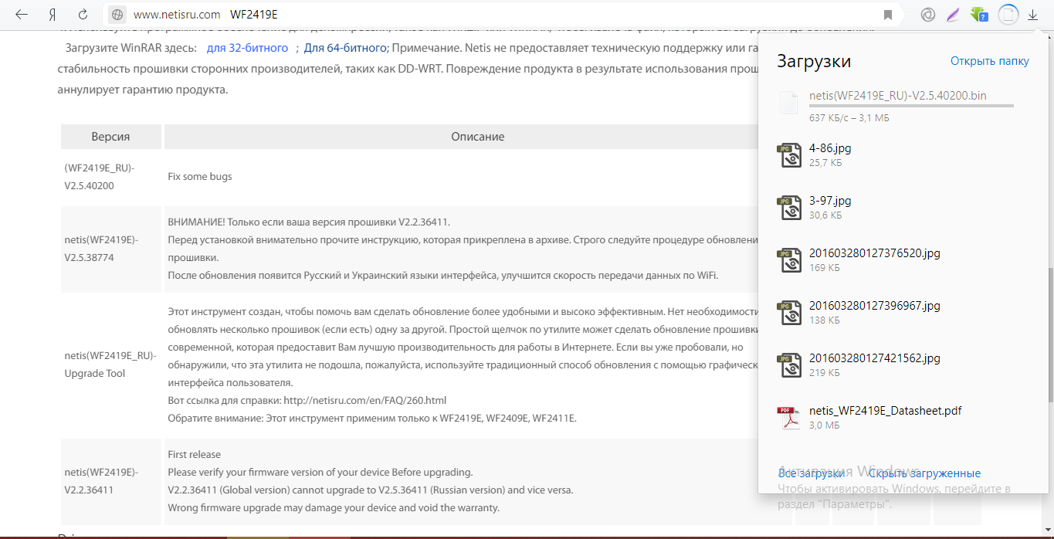The width and height of the screenshot is (1054, 539).
Task: Click the browser back arrow
Action: click(22, 15)
